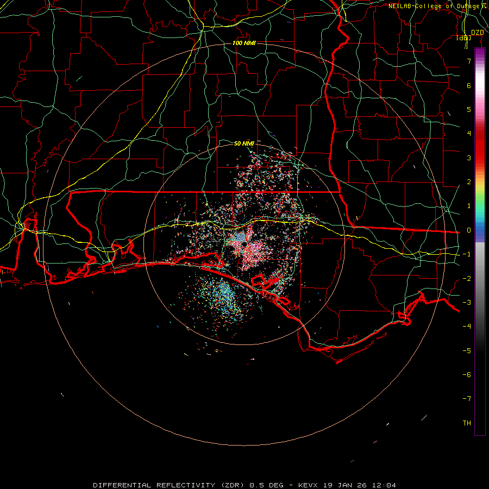Click the -4 value on color scale
The width and height of the screenshot is (489, 489).
pyautogui.click(x=467, y=326)
